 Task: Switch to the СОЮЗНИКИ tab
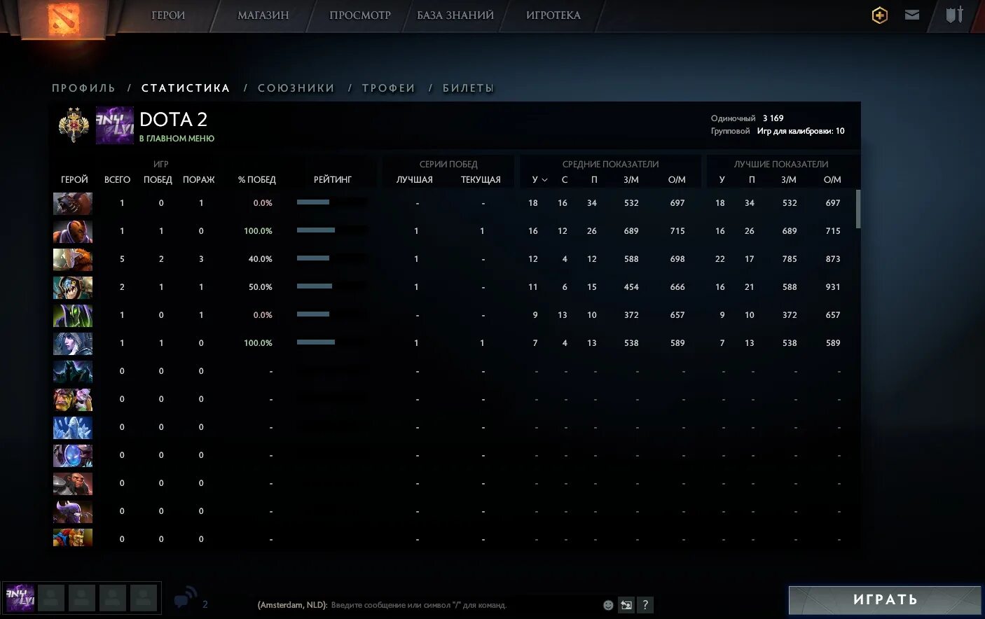296,88
